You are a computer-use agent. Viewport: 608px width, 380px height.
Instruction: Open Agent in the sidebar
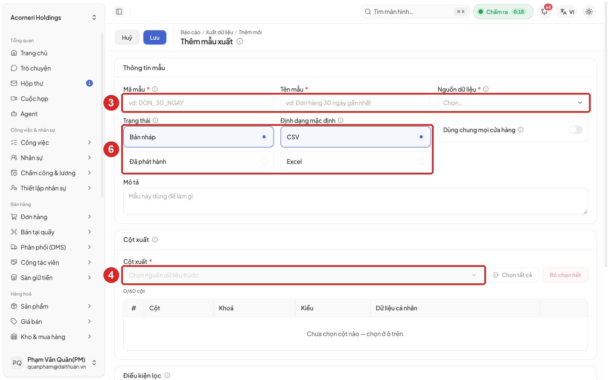coord(53,114)
